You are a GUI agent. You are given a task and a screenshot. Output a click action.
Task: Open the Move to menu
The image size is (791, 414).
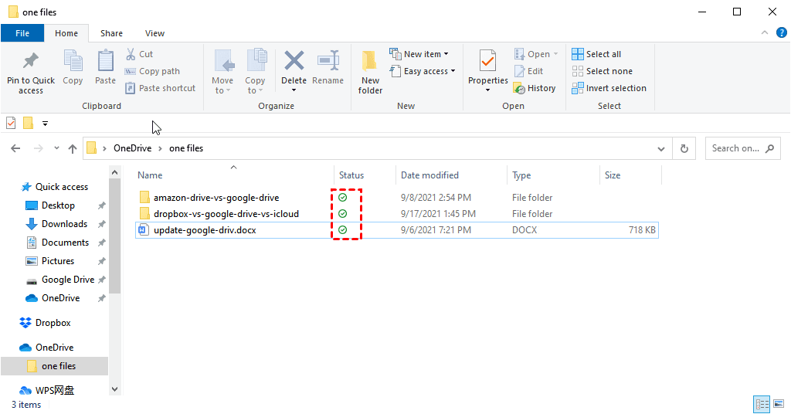point(222,72)
